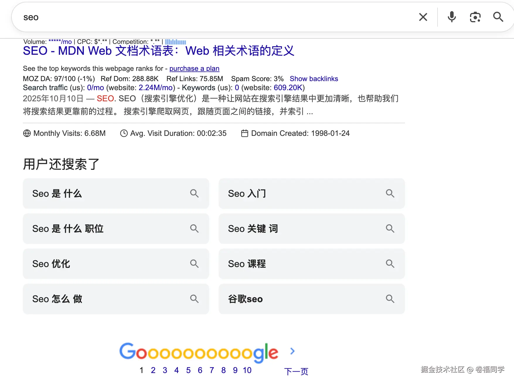Click the Ref Links: 75.85M text
The image size is (514, 383).
pos(195,79)
